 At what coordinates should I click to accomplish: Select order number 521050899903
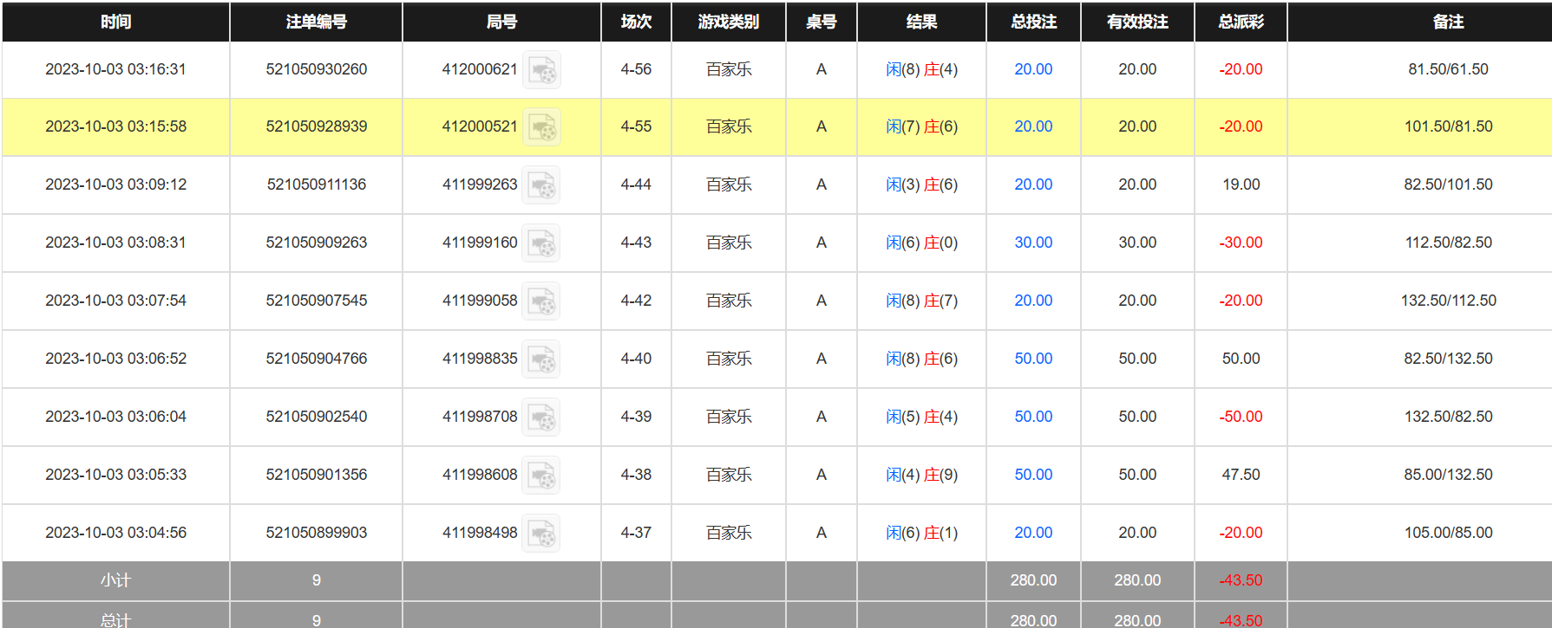point(317,533)
